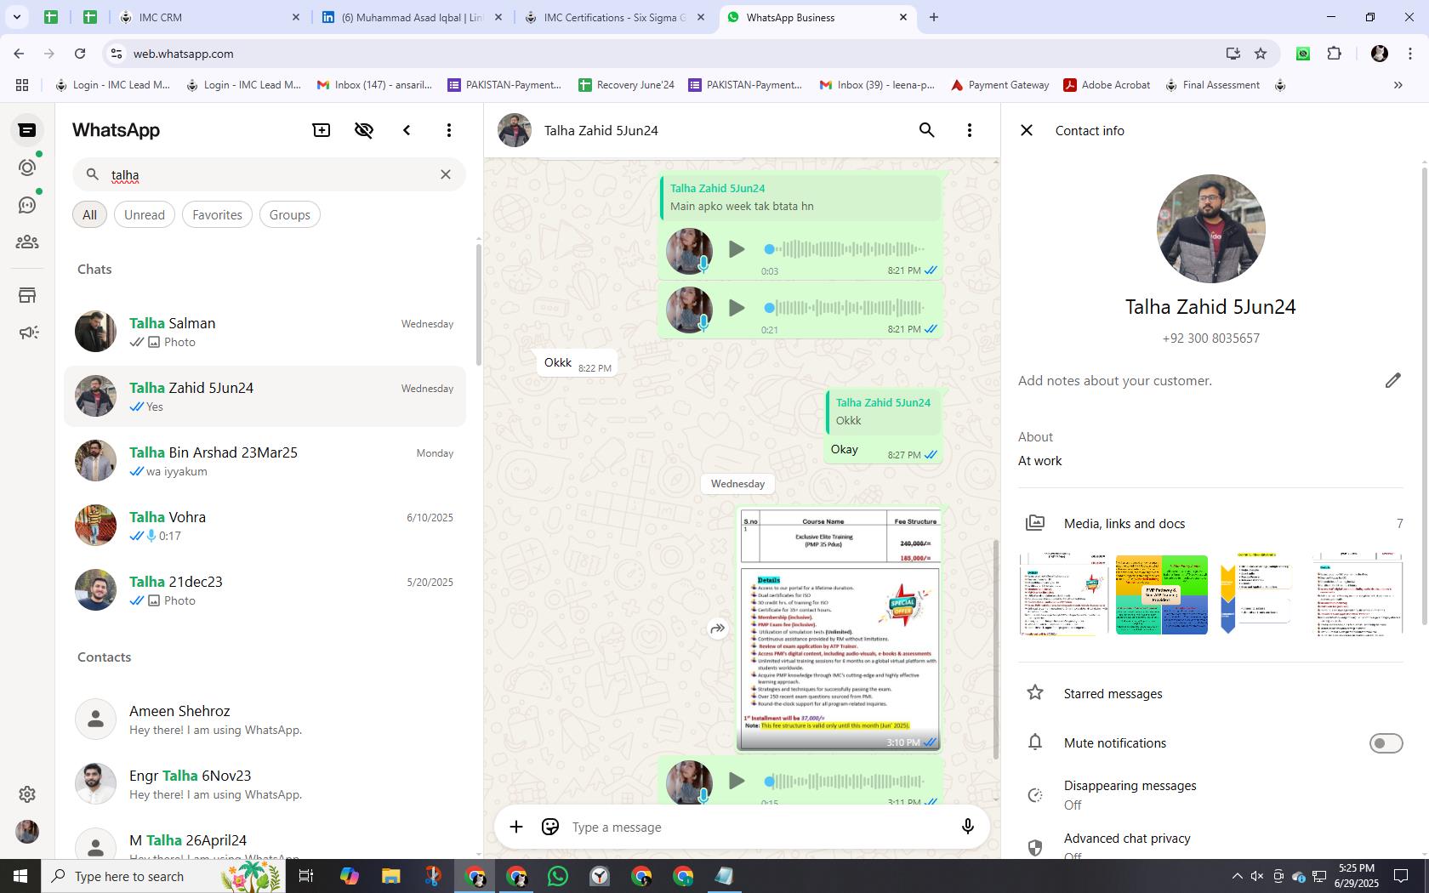Search within the conversation
Viewport: 1429px width, 893px height.
927,130
